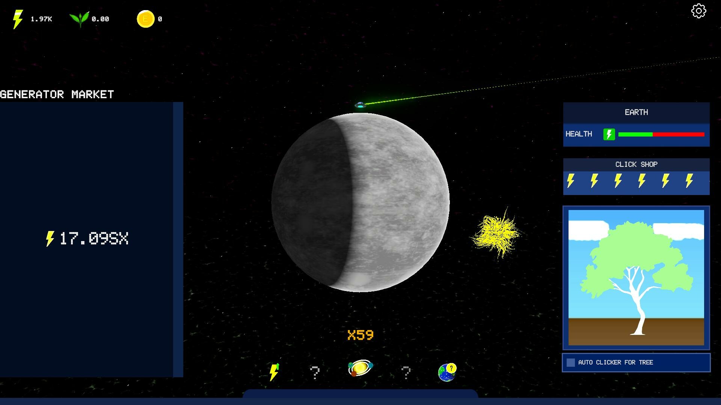Click the green health energy icon
This screenshot has width=721, height=405.
click(609, 134)
